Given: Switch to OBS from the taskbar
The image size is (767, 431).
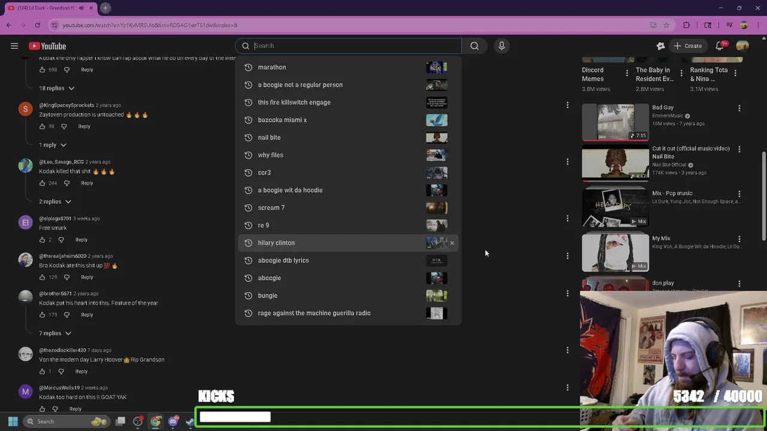Looking at the screenshot, I should pyautogui.click(x=138, y=421).
